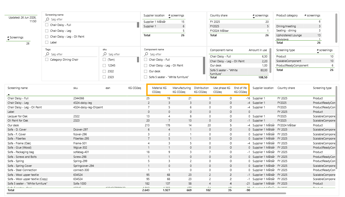Enable the Category: Dining Chair tag checkbox

click(47, 60)
